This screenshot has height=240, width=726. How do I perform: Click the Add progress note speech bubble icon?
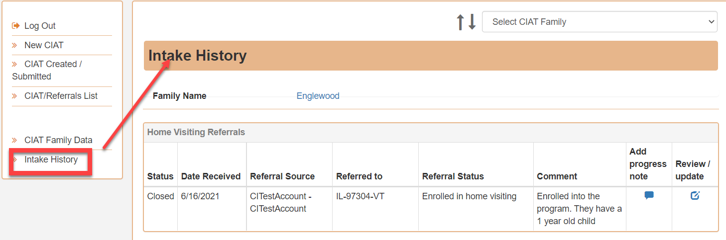[649, 196]
